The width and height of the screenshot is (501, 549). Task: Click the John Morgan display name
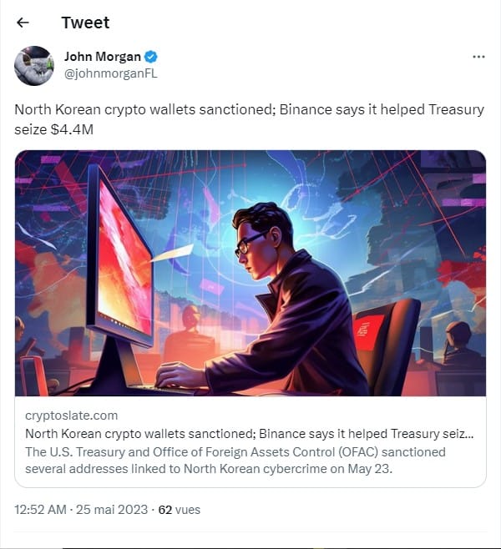[x=103, y=57]
